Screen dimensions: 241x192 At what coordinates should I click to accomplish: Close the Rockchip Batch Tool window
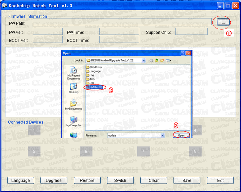click(236, 6)
